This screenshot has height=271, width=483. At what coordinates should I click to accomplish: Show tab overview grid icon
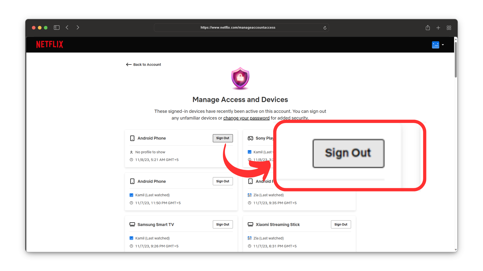[449, 28]
